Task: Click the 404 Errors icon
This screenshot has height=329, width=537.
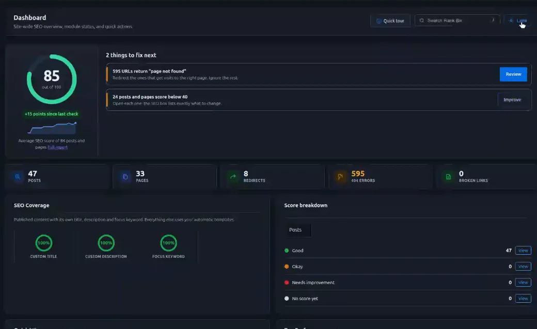Action: click(340, 177)
